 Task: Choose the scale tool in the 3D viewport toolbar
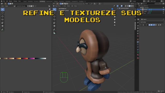pyautogui.click(x=54, y=23)
